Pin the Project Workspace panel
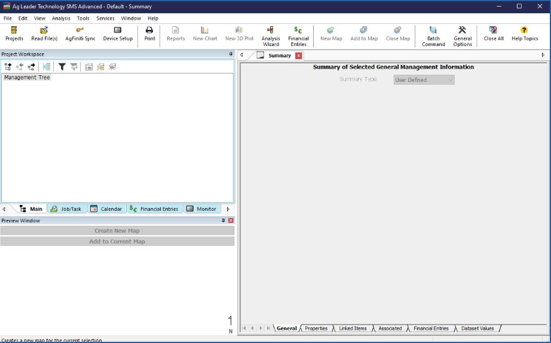Screen dimensions: 551x343 [231, 54]
